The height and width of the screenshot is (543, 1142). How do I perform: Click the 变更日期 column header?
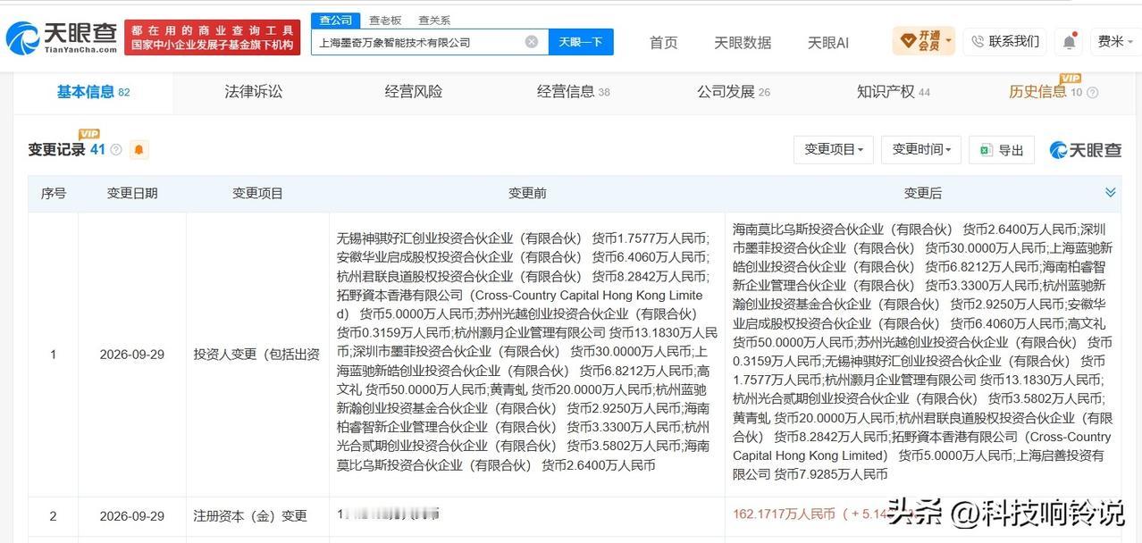pos(132,193)
